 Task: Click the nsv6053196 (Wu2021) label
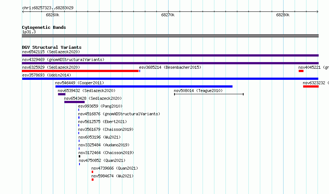click(99, 137)
